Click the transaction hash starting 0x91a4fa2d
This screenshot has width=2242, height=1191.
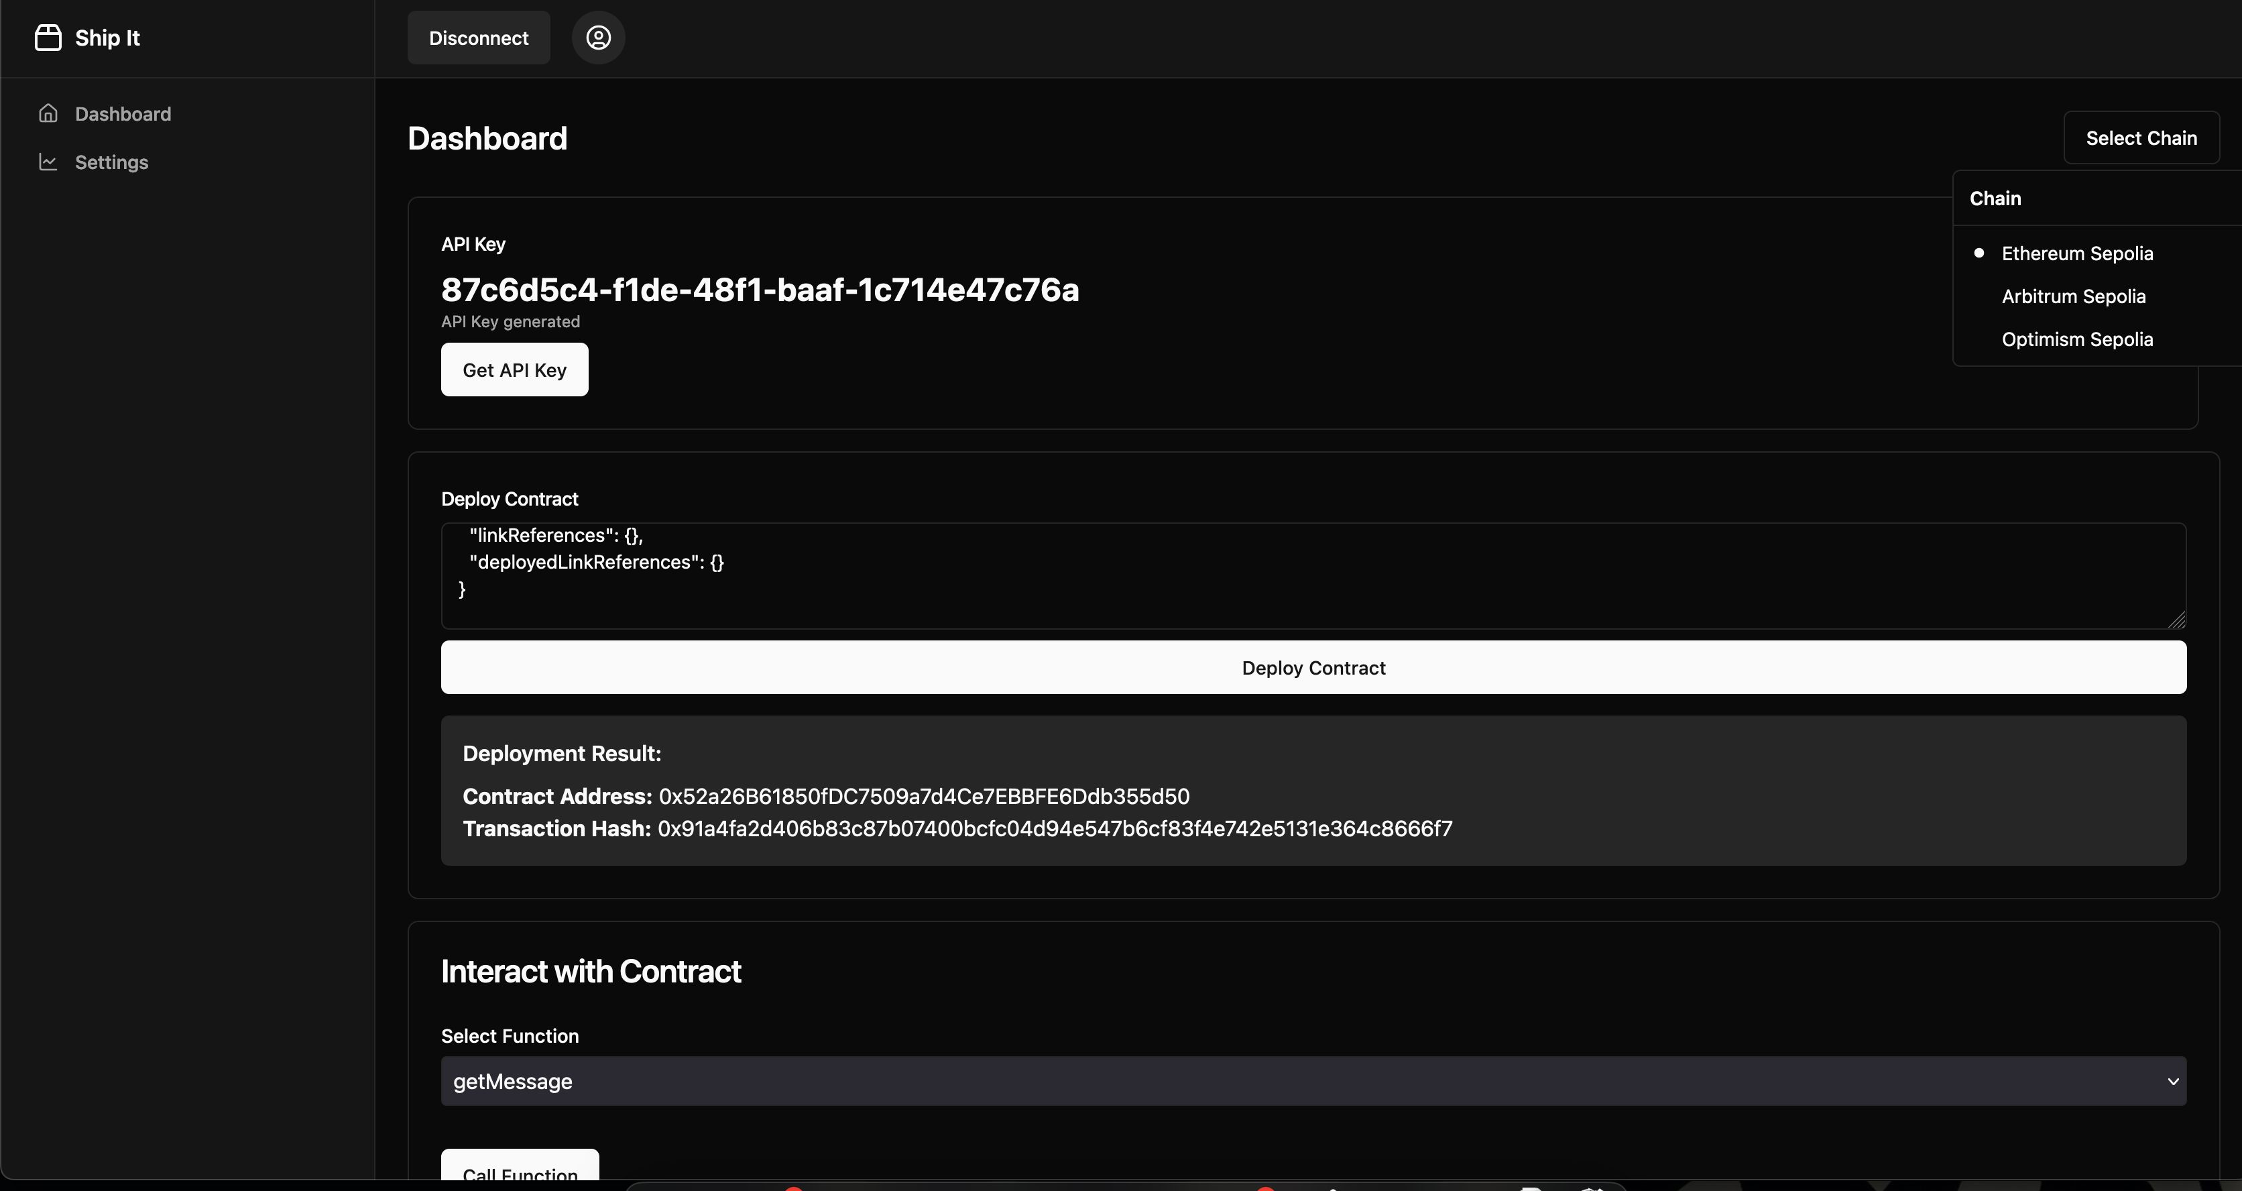[1055, 829]
